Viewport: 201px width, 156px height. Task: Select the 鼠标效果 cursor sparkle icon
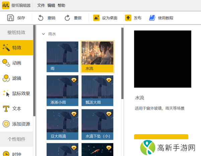click(6, 93)
